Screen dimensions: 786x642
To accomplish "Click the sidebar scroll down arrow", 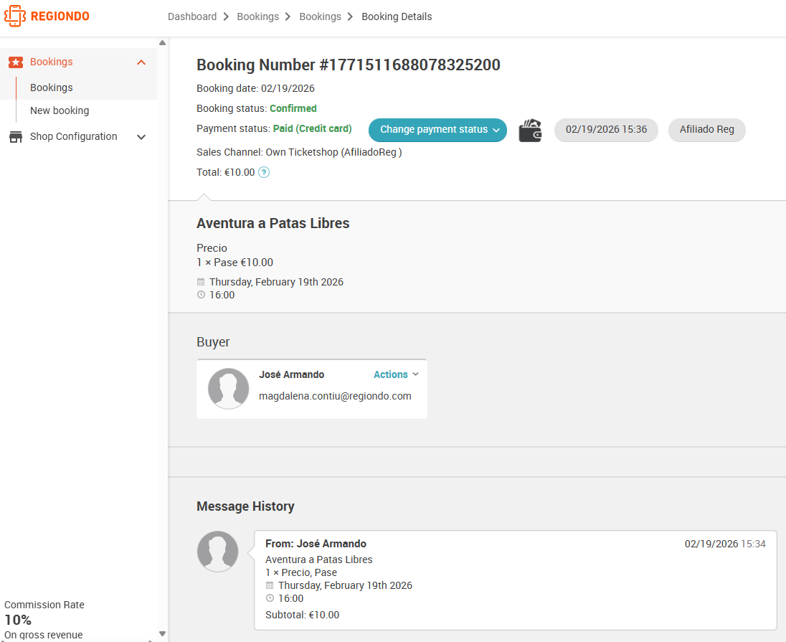I will 162,634.
